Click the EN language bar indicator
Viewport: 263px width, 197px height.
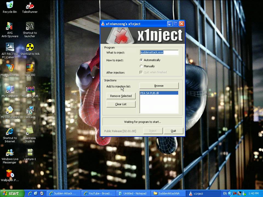[225, 193]
